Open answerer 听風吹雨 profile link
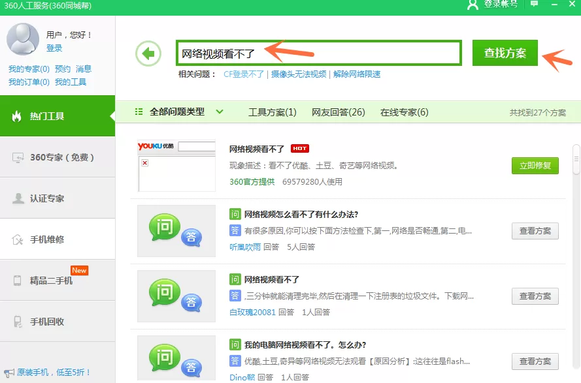Screen dimensions: 581x383 pos(245,247)
